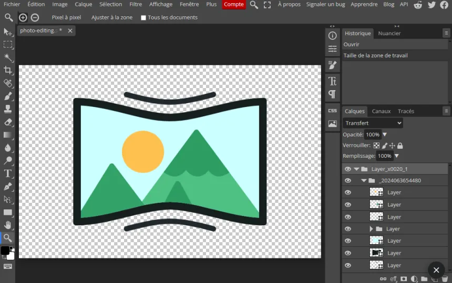Click the Ajuster à la zone button
The height and width of the screenshot is (283, 452).
click(112, 17)
